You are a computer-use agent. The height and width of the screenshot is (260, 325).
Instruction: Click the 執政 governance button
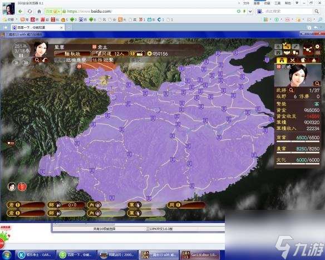click(x=72, y=53)
